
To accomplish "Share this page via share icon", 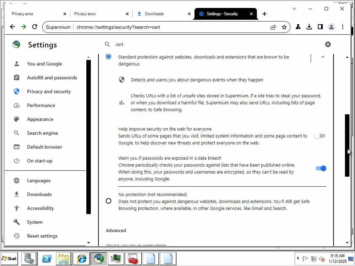I will coord(273,27).
